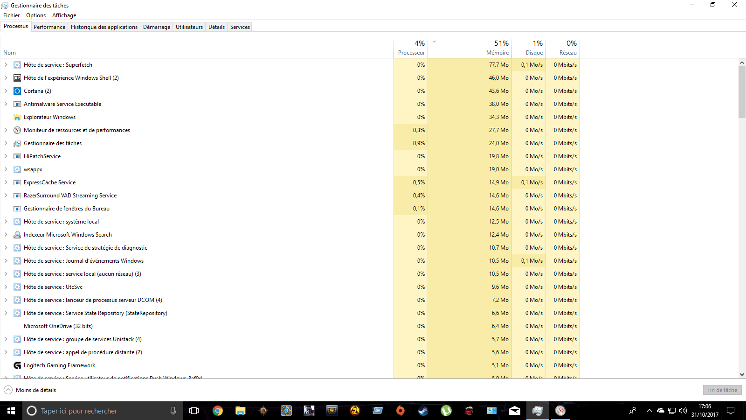The height and width of the screenshot is (420, 746).
Task: Click the vertical scrollbar thumb in process list
Action: pos(742,92)
